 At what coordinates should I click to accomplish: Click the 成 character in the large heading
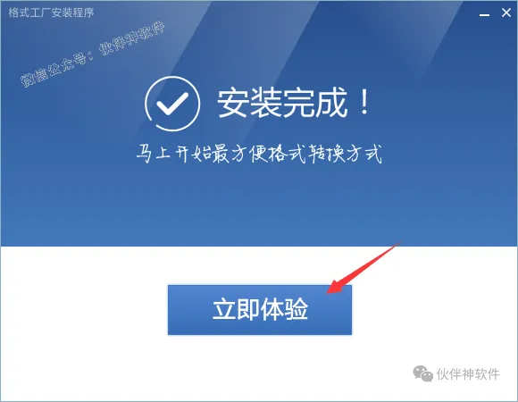point(331,103)
